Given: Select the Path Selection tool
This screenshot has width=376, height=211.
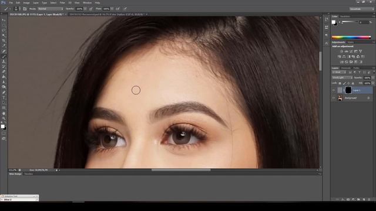Looking at the screenshot, I should pos(4,103).
